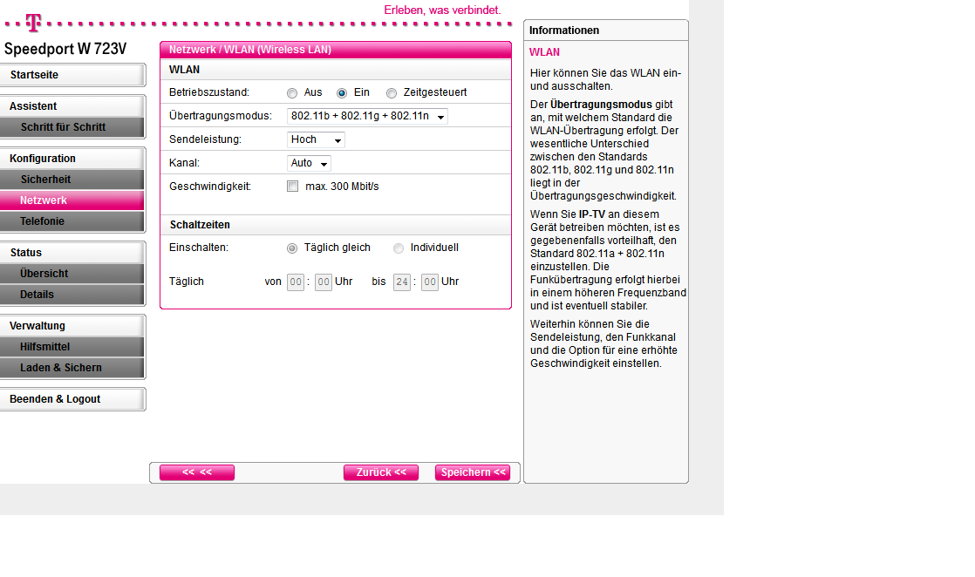The image size is (975, 577).
Task: Go to Sicherheit configuration menu
Action: [x=72, y=180]
